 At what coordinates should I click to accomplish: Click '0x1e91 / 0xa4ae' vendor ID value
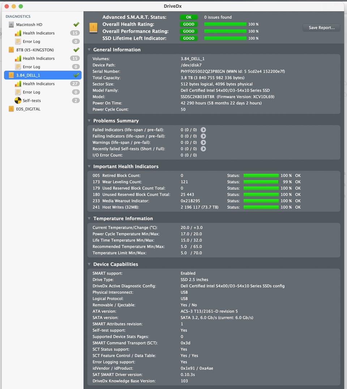197,368
